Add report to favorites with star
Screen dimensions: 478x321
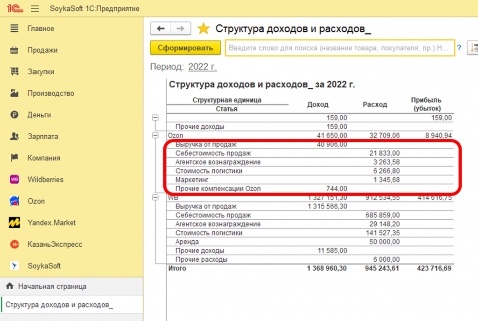point(203,29)
